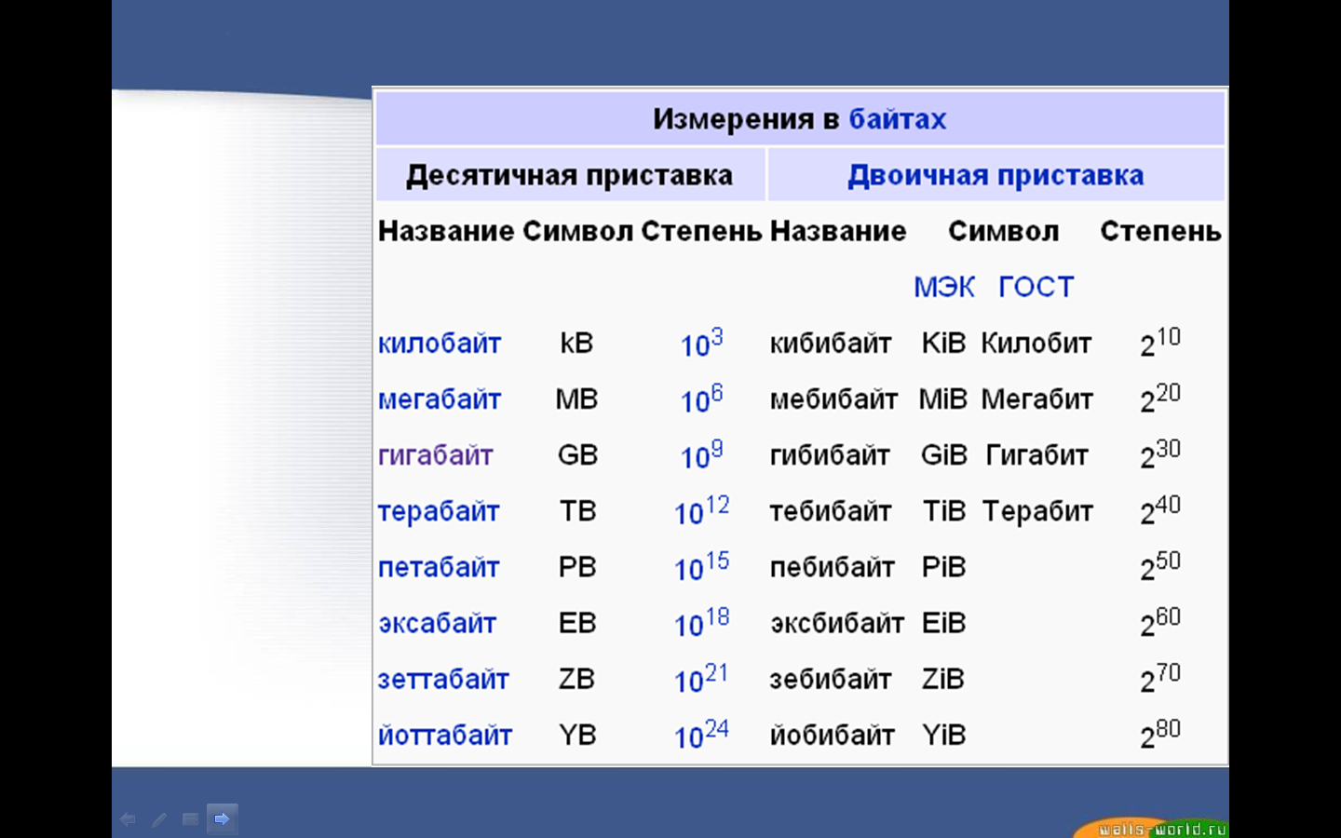Select the KiB symbol cell

coord(944,344)
